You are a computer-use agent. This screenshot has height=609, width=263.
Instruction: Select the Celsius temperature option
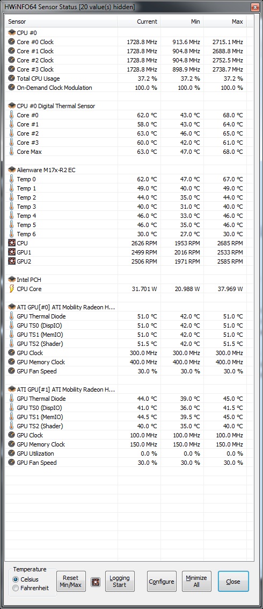[16, 579]
